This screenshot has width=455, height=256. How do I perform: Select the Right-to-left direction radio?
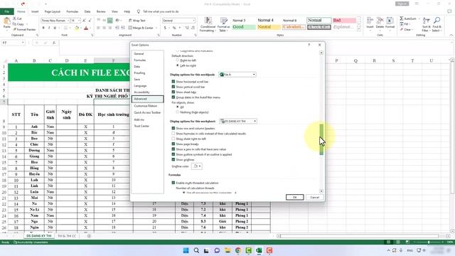[178, 60]
